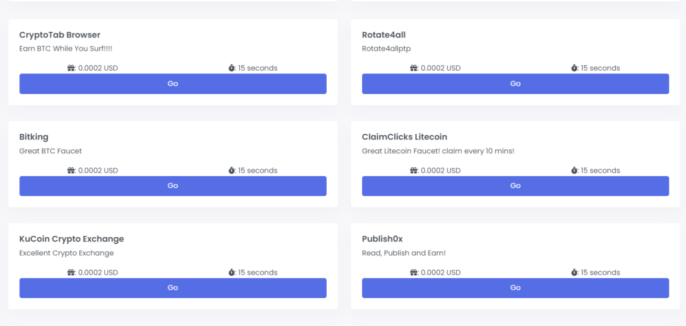Image resolution: width=686 pixels, height=326 pixels.
Task: Go to the CryptoTab Browser ad
Action: pyautogui.click(x=173, y=83)
